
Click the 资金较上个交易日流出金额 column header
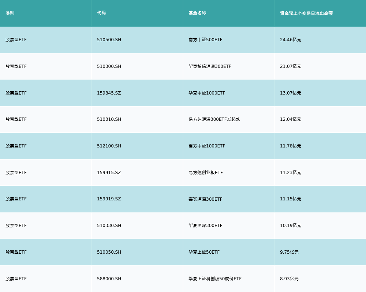(x=306, y=13)
